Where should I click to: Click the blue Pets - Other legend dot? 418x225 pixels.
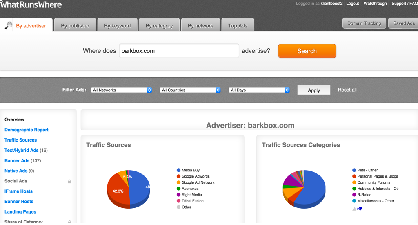354,170
